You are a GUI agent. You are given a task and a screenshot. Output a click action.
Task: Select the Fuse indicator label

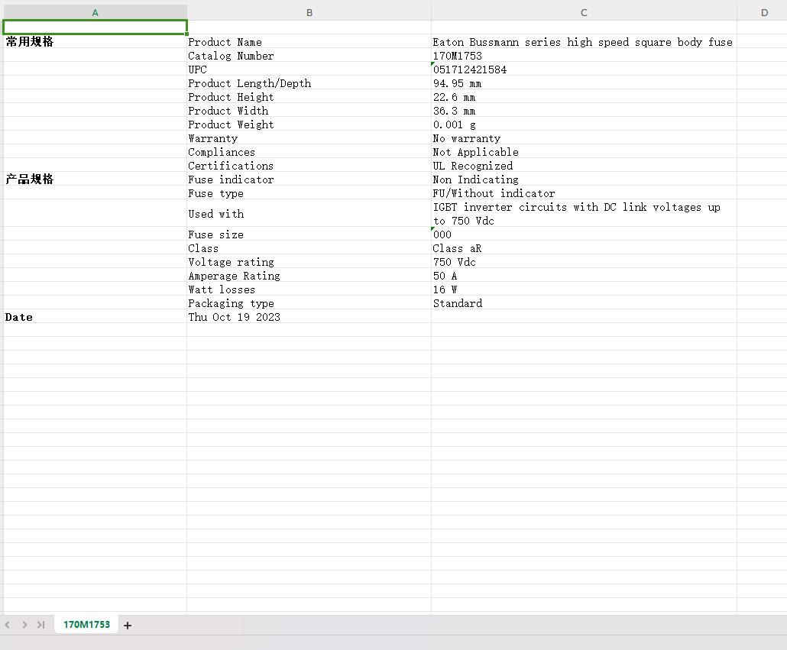[309, 179]
